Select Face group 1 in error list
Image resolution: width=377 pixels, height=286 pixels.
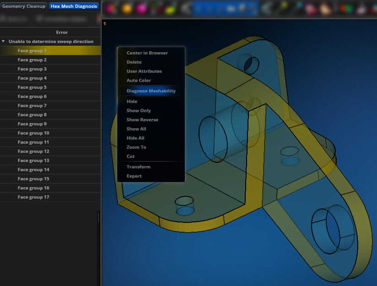click(32, 51)
